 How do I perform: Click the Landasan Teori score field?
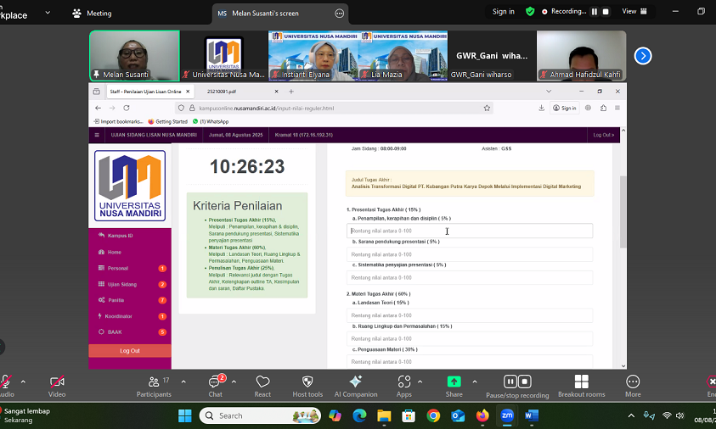(x=470, y=315)
